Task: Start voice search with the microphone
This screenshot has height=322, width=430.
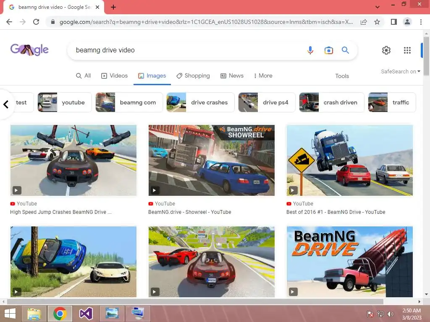Action: point(310,50)
